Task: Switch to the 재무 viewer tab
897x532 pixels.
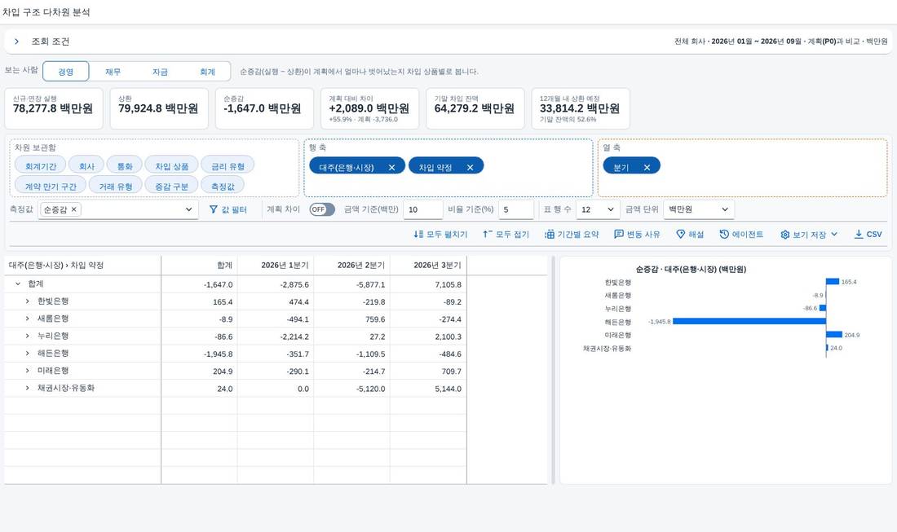Action: [x=113, y=72]
